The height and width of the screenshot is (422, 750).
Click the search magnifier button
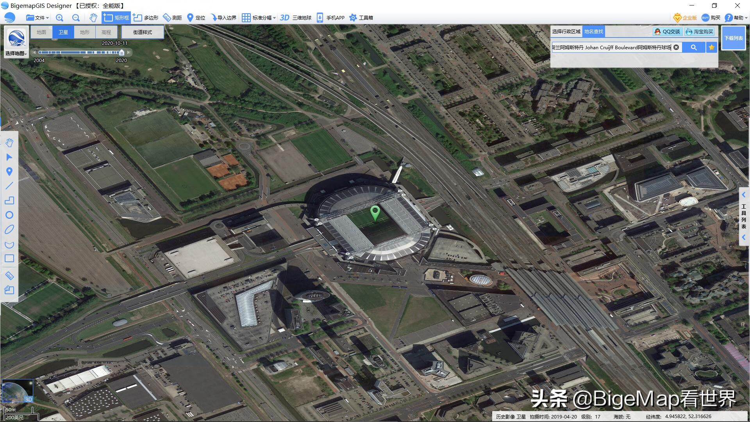[693, 47]
